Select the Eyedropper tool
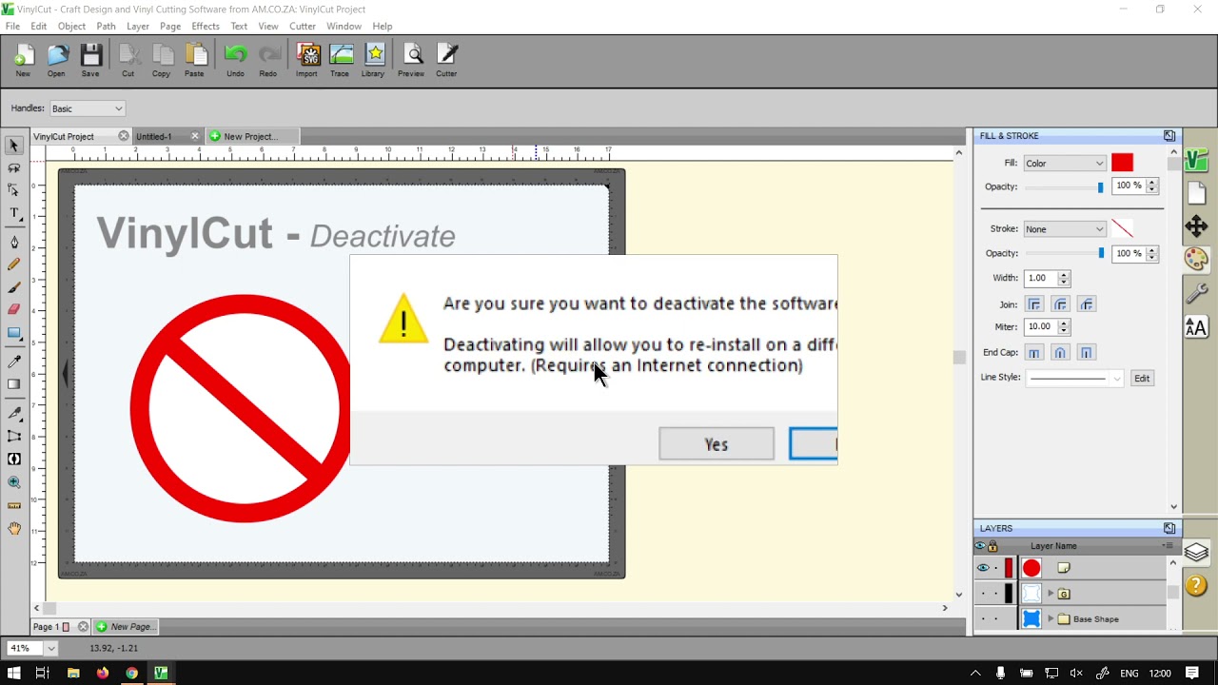Image resolution: width=1218 pixels, height=685 pixels. (x=14, y=362)
